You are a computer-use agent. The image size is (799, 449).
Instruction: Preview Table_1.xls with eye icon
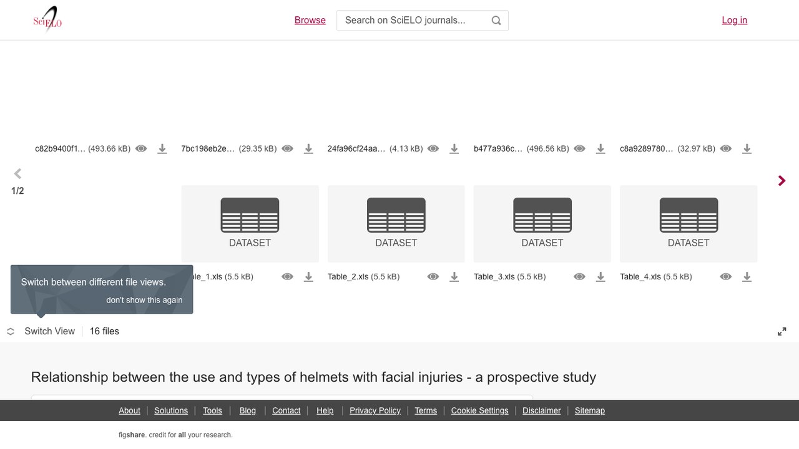click(x=288, y=277)
